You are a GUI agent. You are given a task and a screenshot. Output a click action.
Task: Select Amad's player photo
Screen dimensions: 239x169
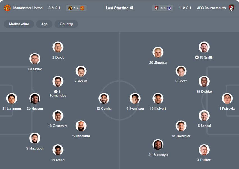(x=58, y=150)
